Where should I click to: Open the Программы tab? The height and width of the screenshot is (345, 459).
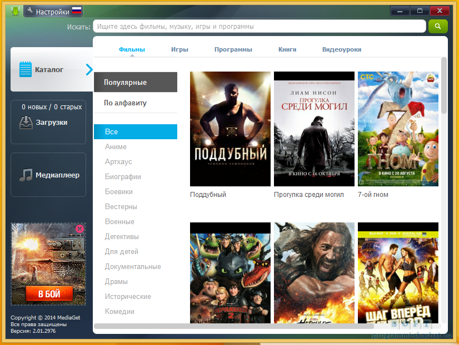[x=233, y=49]
